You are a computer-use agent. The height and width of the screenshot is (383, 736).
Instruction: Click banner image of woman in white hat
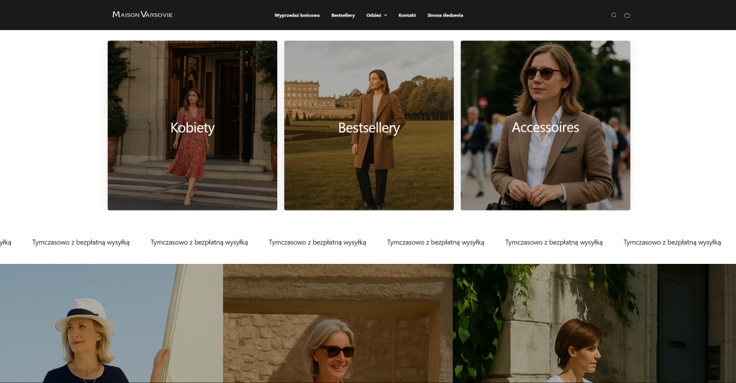pos(112,323)
